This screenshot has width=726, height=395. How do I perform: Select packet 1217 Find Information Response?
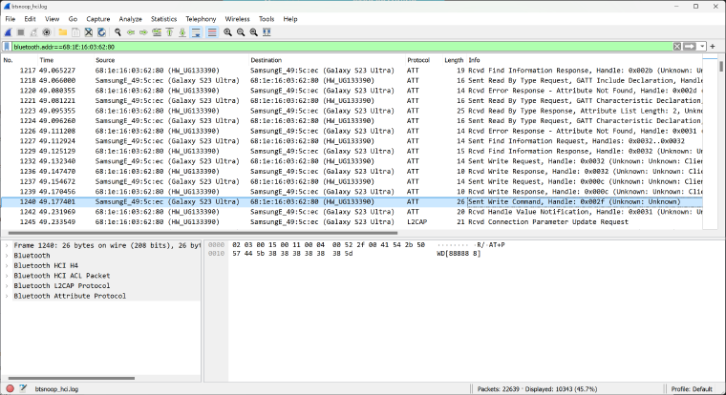point(352,71)
